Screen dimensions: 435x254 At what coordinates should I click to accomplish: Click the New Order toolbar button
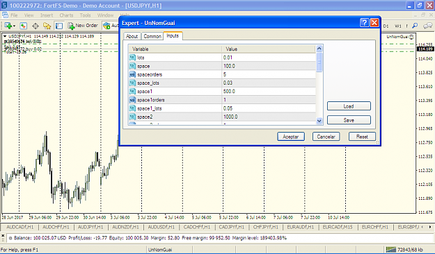coord(83,26)
